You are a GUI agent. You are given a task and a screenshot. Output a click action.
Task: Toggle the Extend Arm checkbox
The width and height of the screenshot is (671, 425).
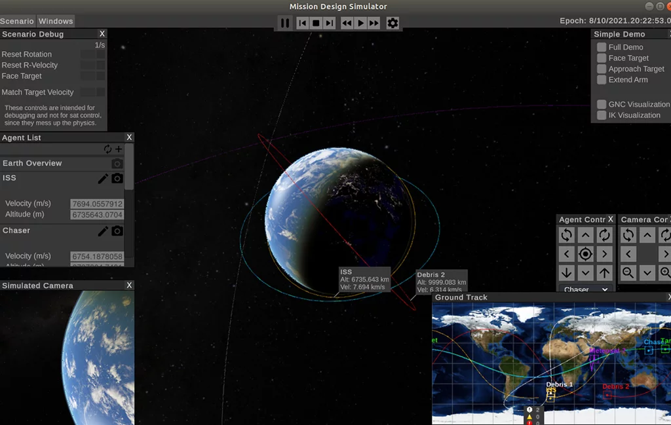tap(602, 80)
